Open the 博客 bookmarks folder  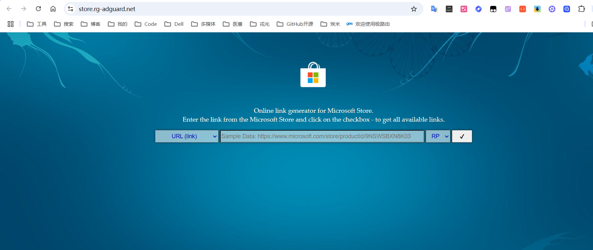(x=90, y=24)
